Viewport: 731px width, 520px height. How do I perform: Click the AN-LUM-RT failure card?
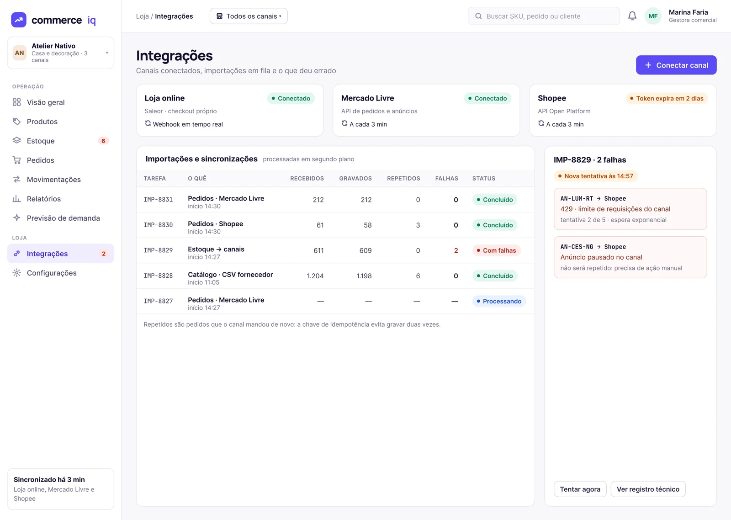(x=630, y=209)
